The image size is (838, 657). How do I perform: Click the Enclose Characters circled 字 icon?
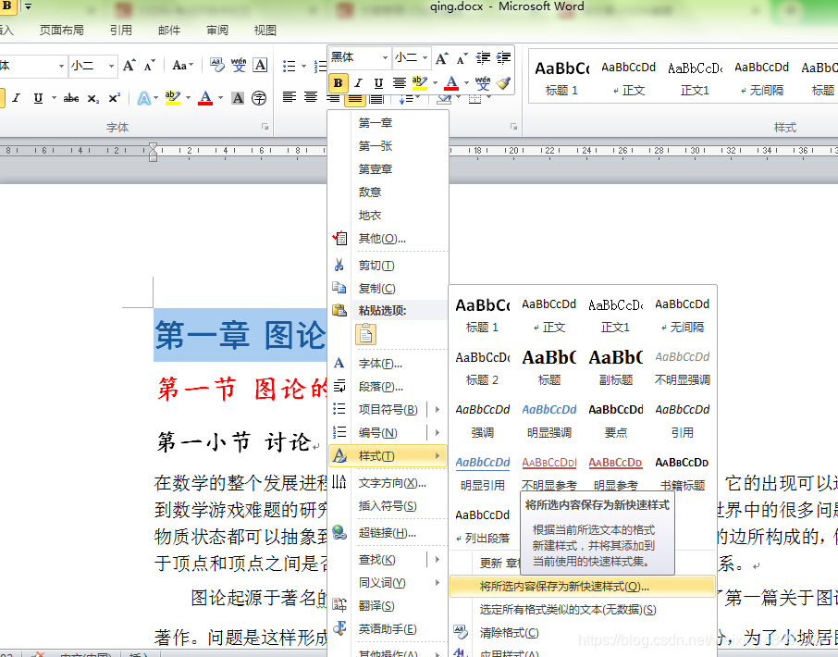pyautogui.click(x=259, y=98)
